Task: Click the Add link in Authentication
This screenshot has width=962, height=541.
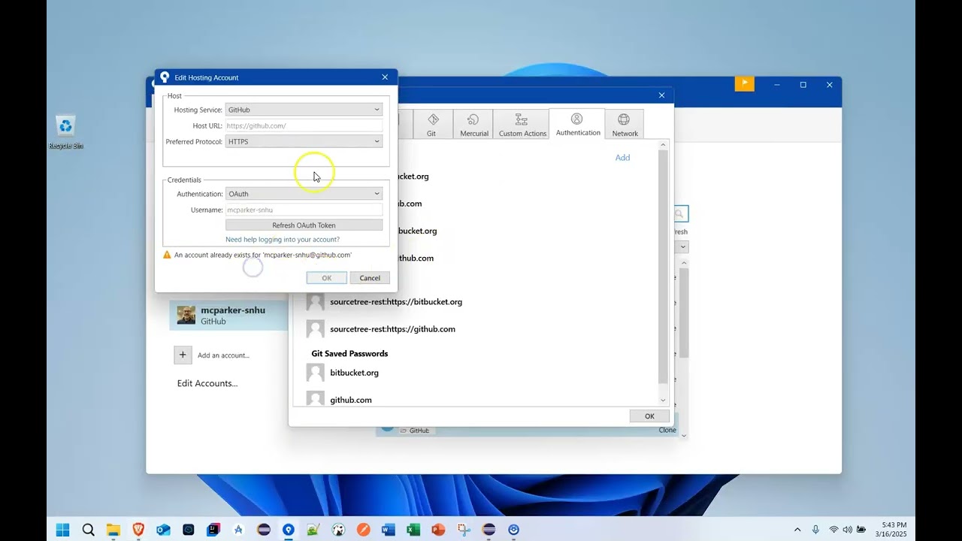Action: pos(622,158)
